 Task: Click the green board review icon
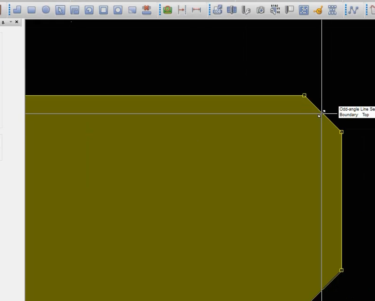pos(168,10)
